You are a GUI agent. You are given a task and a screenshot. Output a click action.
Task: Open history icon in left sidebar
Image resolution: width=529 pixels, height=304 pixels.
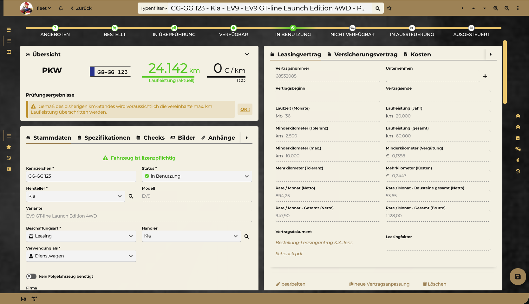[x=9, y=158]
